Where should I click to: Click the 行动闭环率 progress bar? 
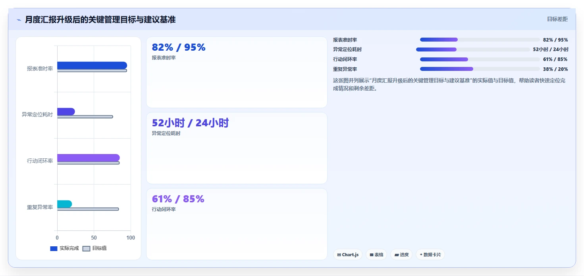pyautogui.click(x=480, y=59)
